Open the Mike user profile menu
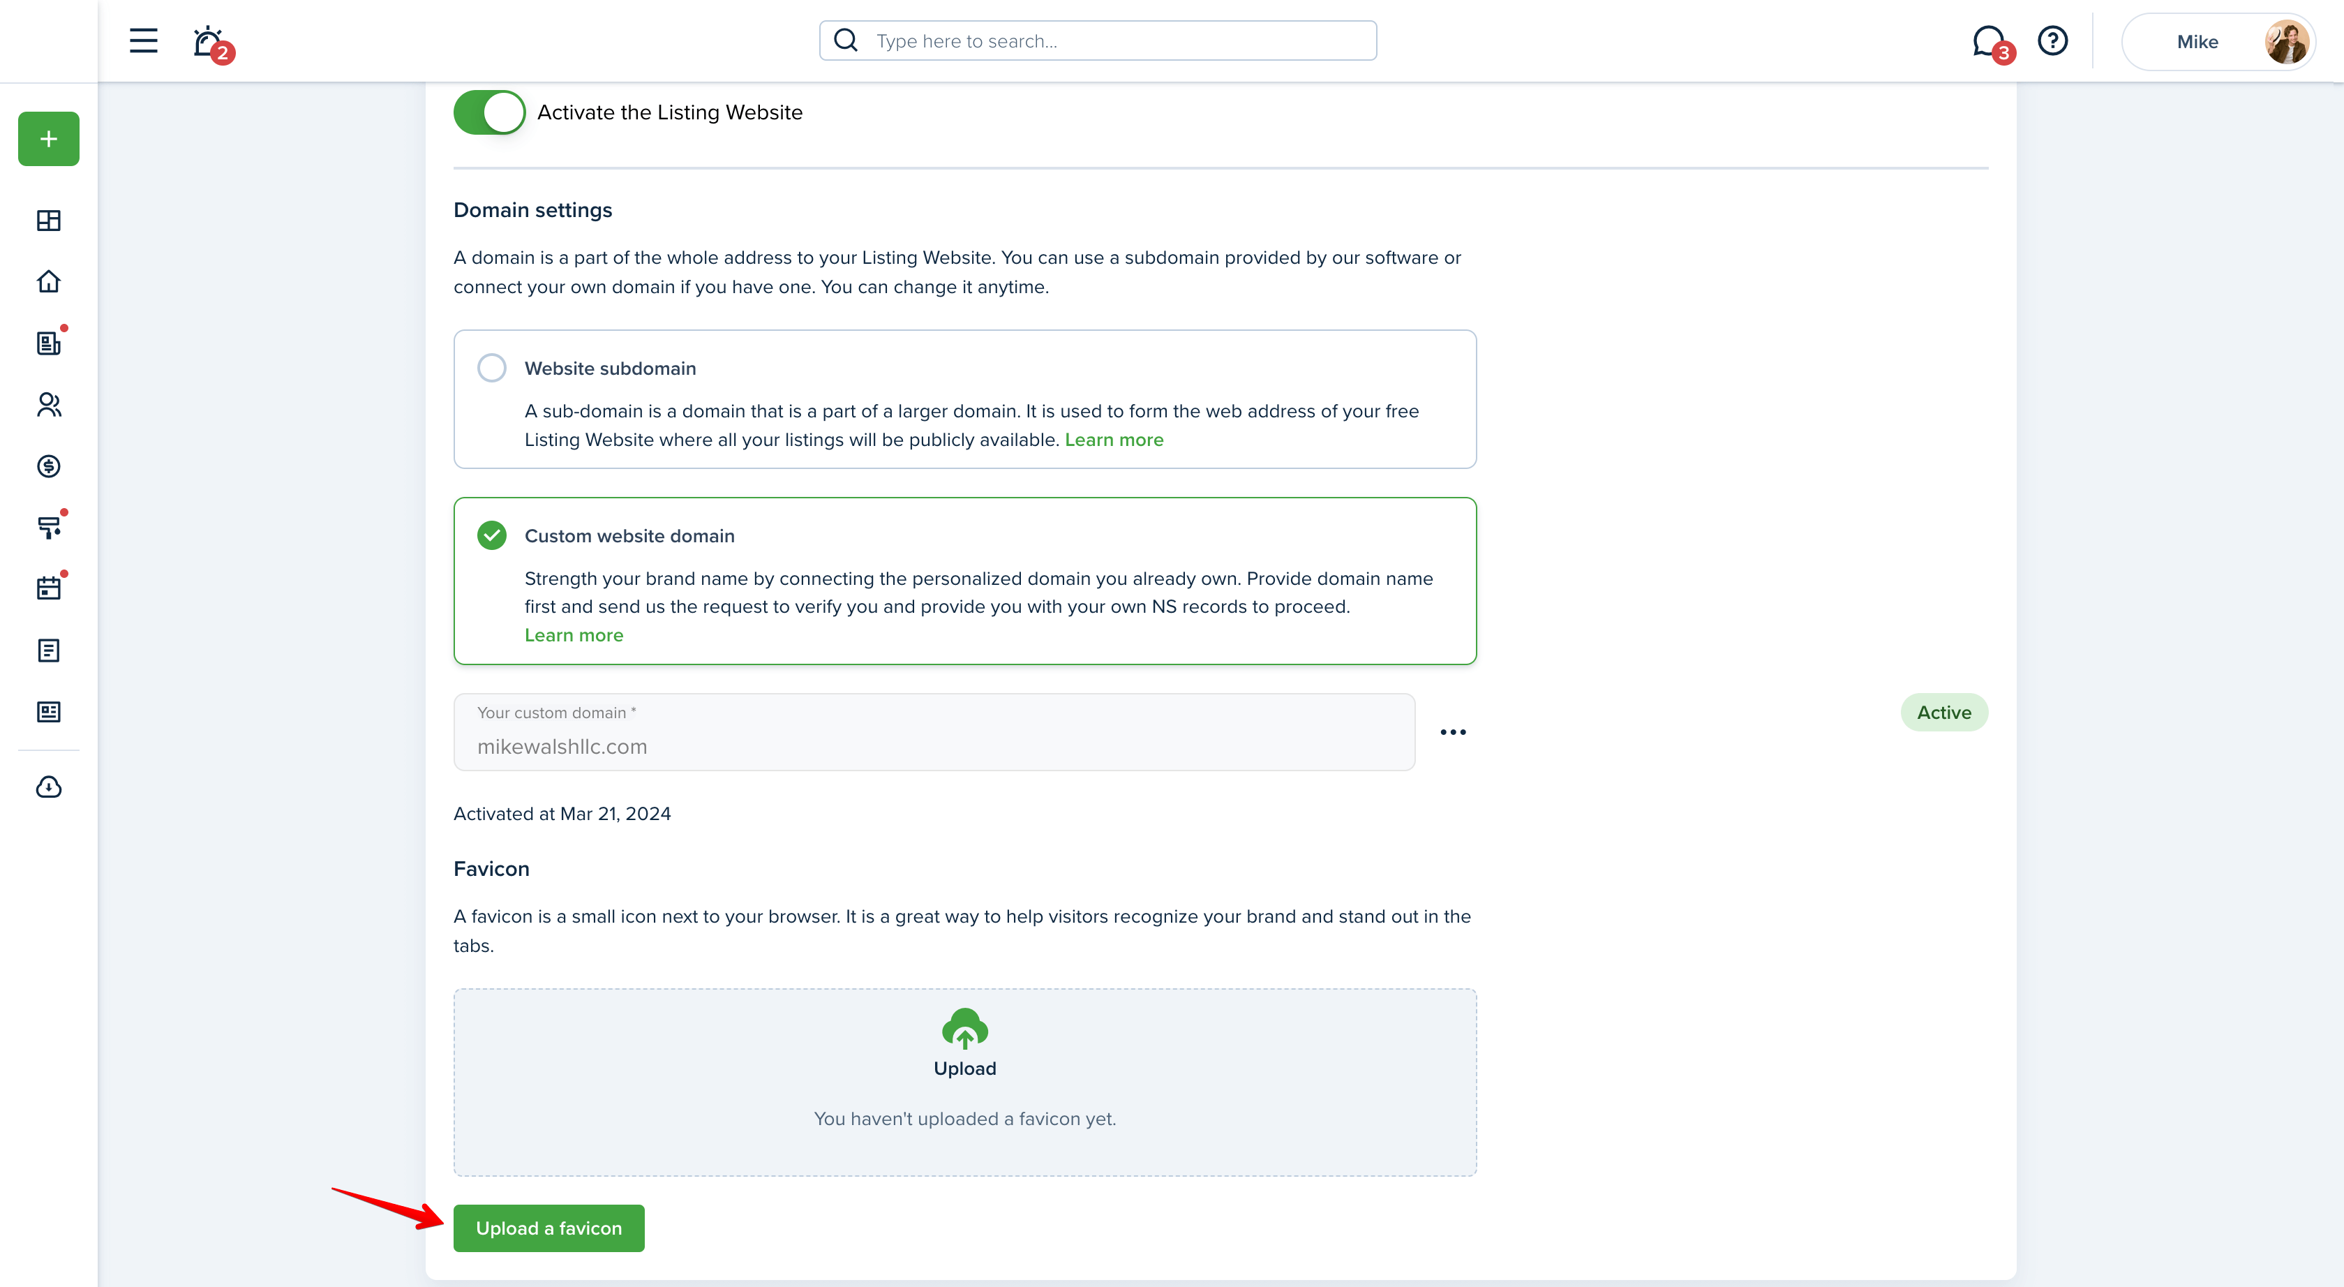Viewport: 2344px width, 1287px height. 2219,42
